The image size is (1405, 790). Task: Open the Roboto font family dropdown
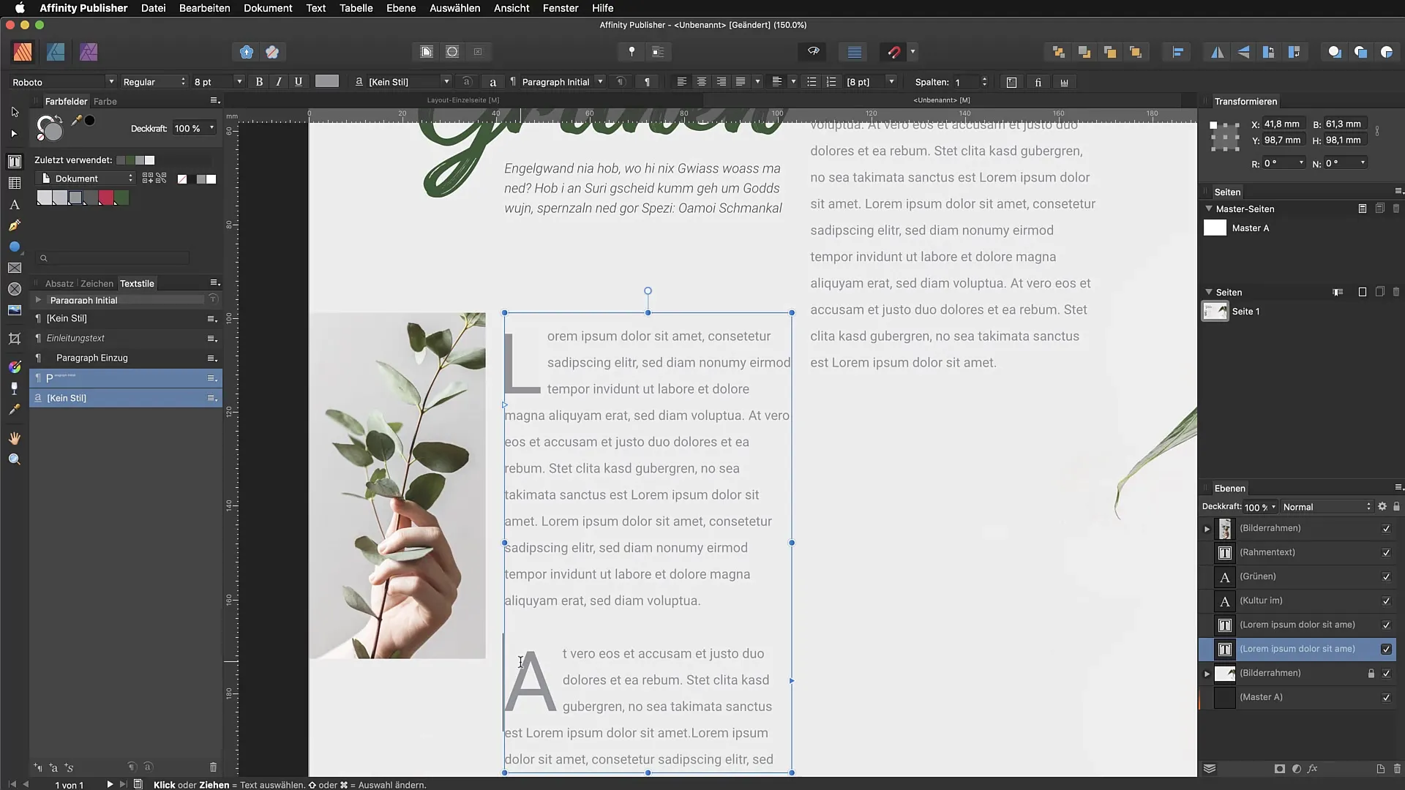[x=64, y=82]
